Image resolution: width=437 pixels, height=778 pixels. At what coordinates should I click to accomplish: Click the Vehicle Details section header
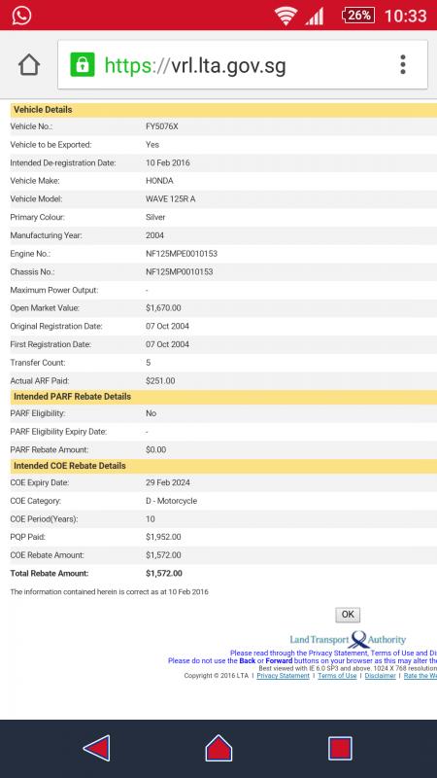(223, 110)
